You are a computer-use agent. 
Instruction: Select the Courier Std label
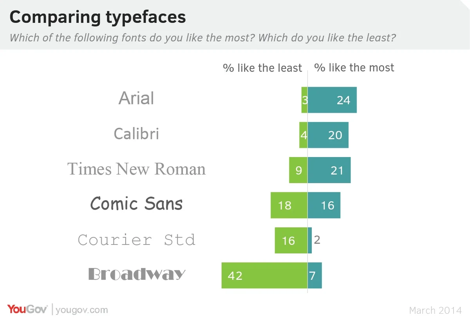pyautogui.click(x=136, y=239)
